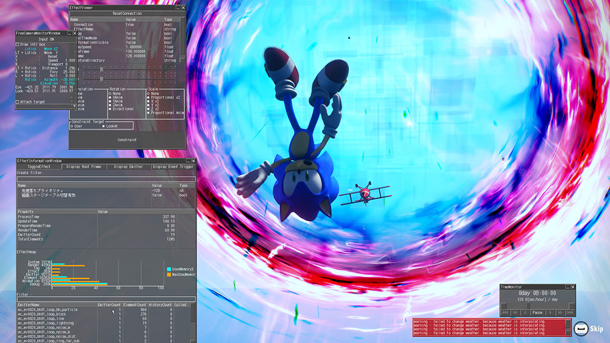Step back with the single left arrow
The width and height of the screenshot is (610, 343).
[525, 313]
